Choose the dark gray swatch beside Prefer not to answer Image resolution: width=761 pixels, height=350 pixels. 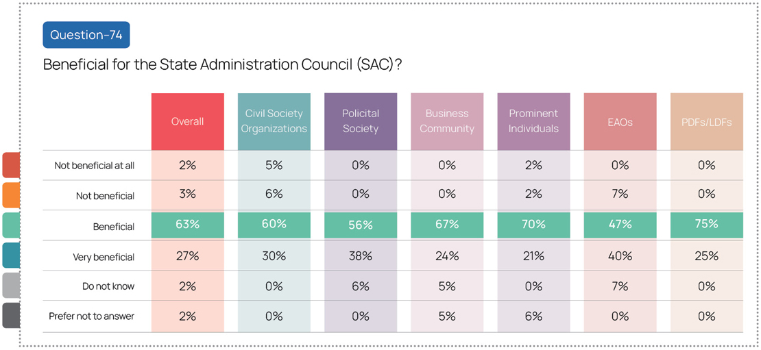[11, 316]
